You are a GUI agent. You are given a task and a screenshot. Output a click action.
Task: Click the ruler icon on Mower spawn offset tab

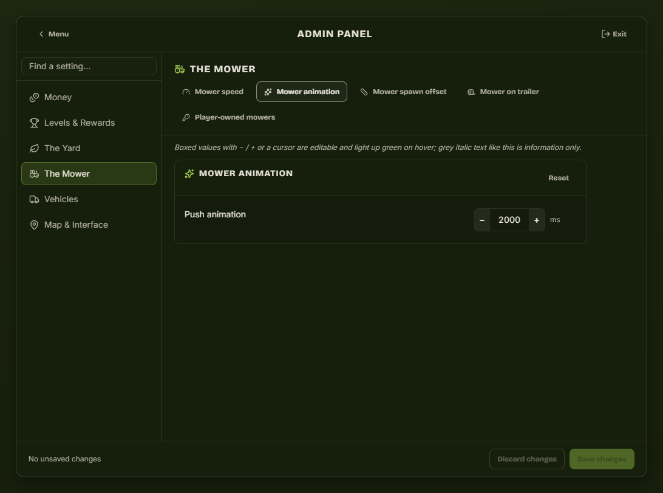point(364,92)
